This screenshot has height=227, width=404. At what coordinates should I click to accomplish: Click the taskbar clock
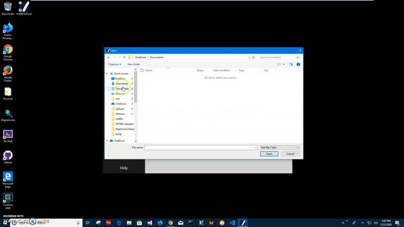(386, 223)
